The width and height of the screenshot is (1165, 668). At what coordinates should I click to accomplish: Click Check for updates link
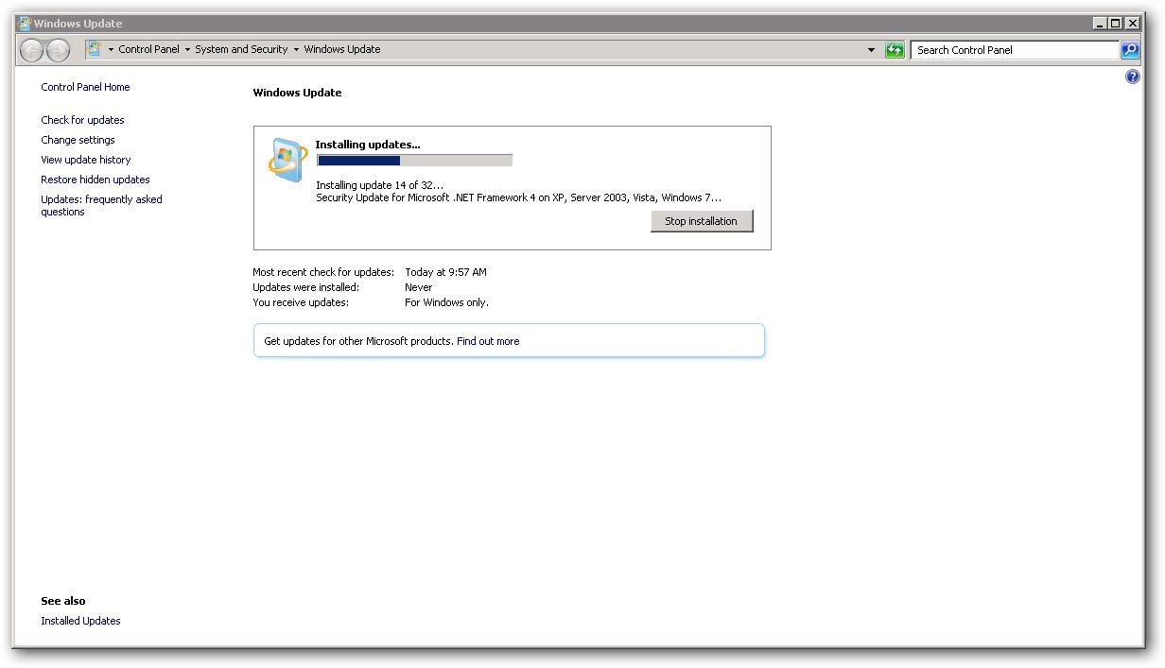(x=82, y=120)
